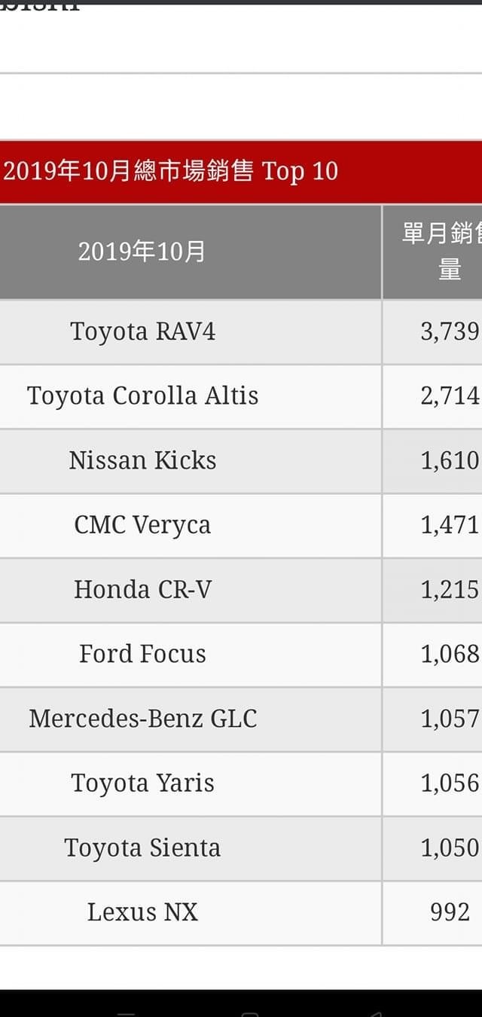Click the Toyota Corolla Altis cell
482x1017 pixels.
(x=143, y=396)
